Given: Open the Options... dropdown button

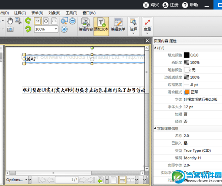Looking at the screenshot, I should [16, 180].
